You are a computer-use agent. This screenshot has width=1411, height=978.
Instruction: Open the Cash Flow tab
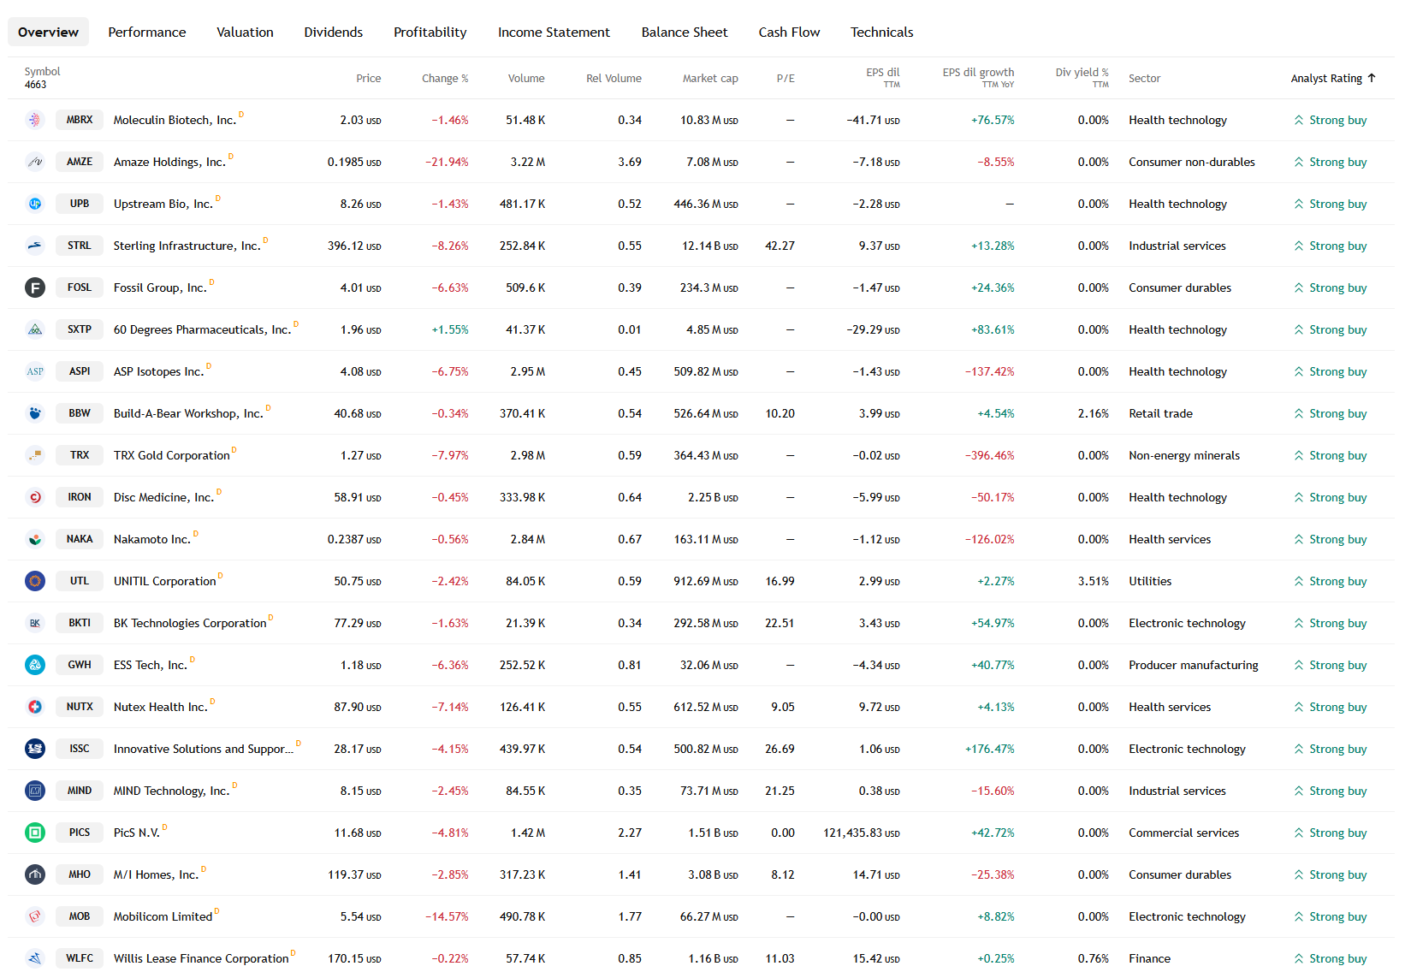pyautogui.click(x=789, y=33)
